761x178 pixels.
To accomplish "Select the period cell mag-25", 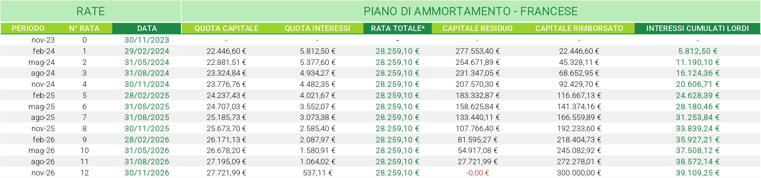I will point(41,107).
